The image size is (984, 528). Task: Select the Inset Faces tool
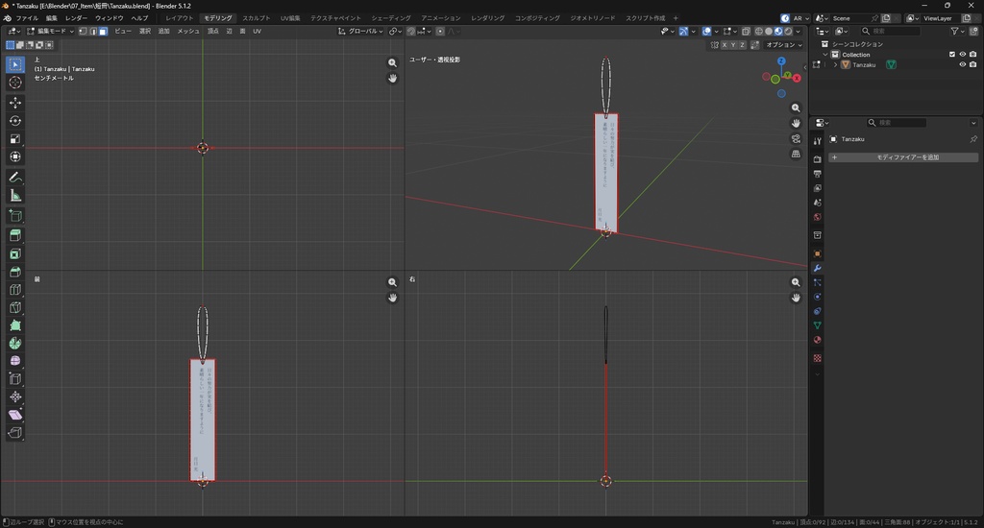(15, 254)
